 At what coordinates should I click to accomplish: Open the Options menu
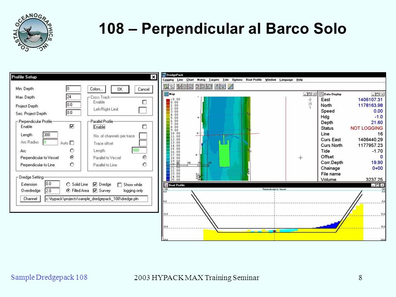(x=237, y=80)
